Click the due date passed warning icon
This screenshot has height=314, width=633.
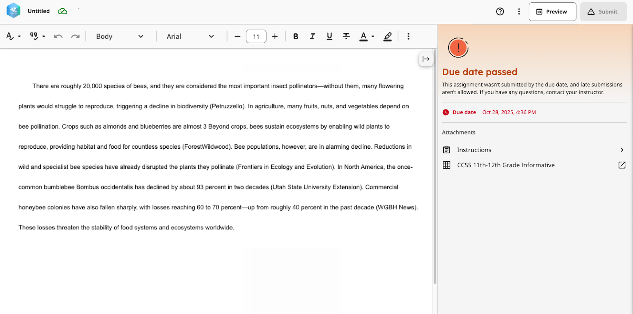[458, 48]
